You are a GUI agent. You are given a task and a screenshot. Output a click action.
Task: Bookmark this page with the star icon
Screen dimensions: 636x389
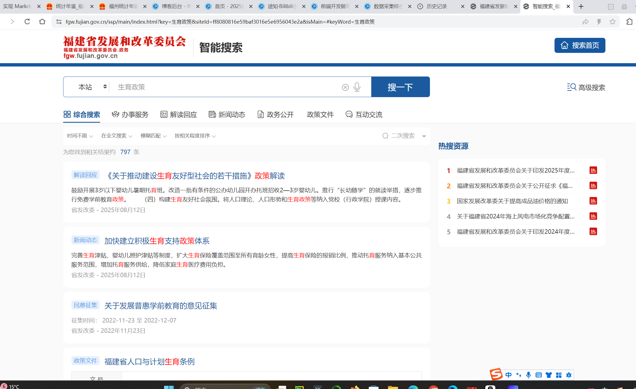612,21
